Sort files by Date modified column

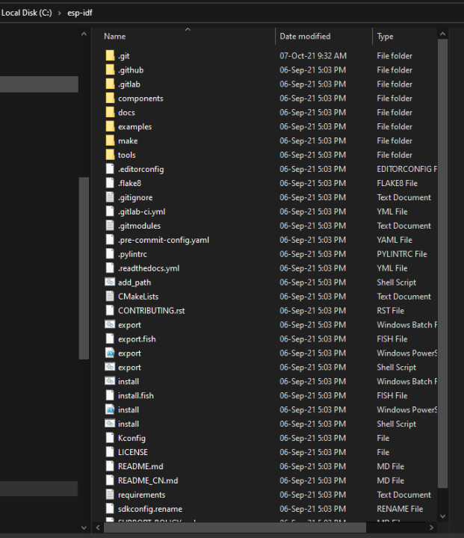coord(305,37)
